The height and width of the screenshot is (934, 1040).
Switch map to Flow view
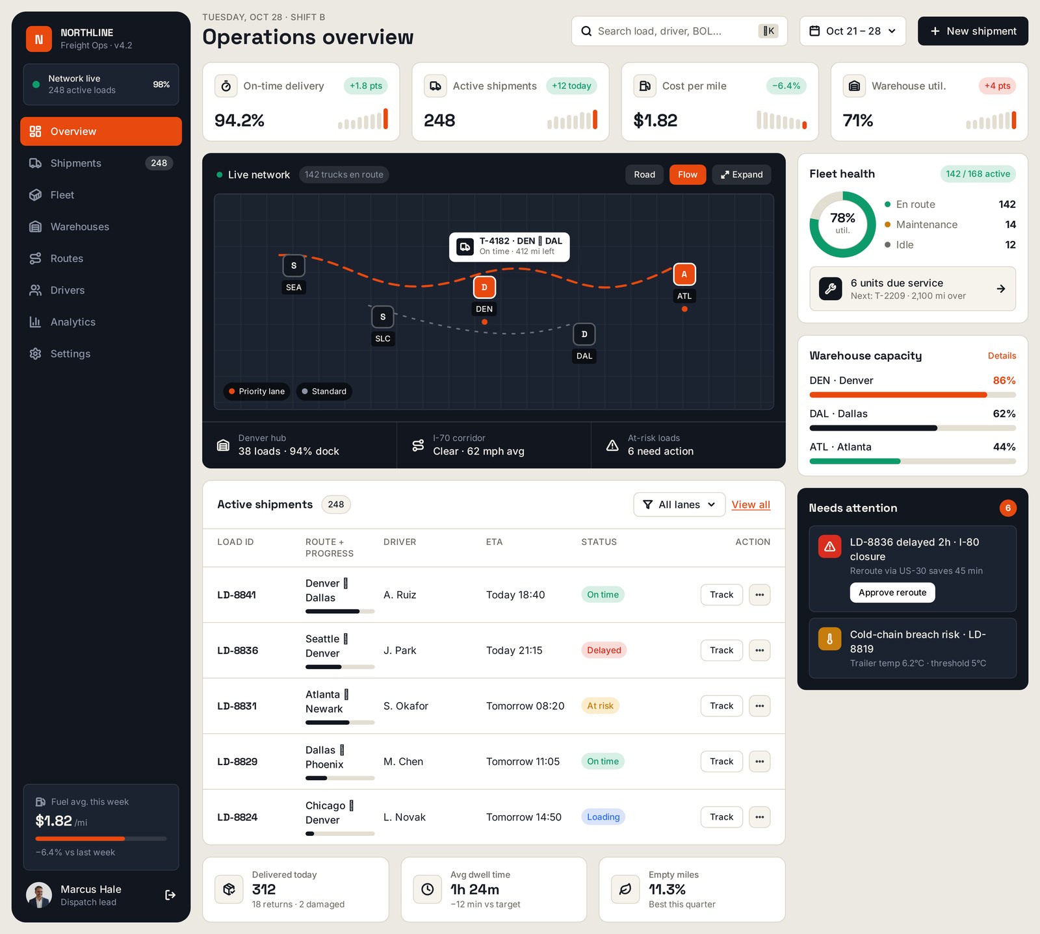[x=688, y=175]
